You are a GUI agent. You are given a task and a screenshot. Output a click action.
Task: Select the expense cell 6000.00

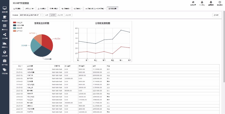pos(85,84)
